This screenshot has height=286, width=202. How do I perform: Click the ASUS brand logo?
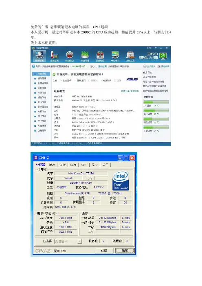tap(132, 79)
